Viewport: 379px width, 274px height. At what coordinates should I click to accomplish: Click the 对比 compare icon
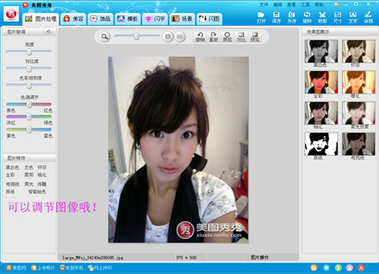(x=241, y=37)
